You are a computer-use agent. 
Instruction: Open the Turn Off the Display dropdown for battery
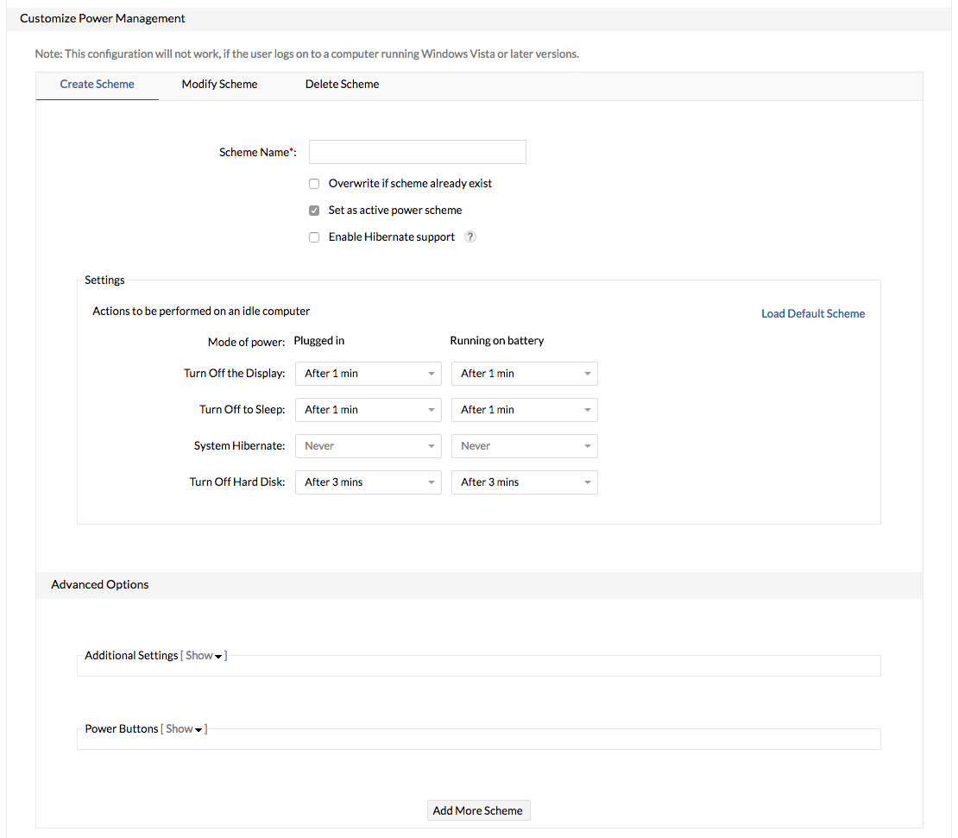[524, 373]
